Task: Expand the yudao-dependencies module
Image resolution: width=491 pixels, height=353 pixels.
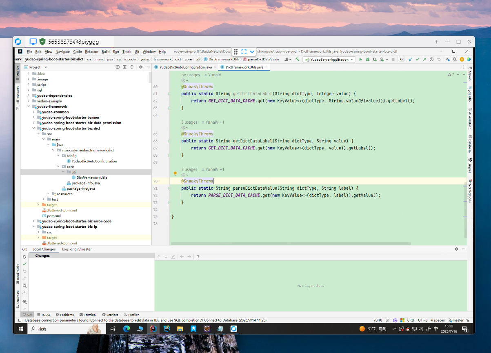Action: coord(29,95)
